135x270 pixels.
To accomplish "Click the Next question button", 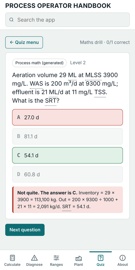I will pyautogui.click(x=25, y=230).
